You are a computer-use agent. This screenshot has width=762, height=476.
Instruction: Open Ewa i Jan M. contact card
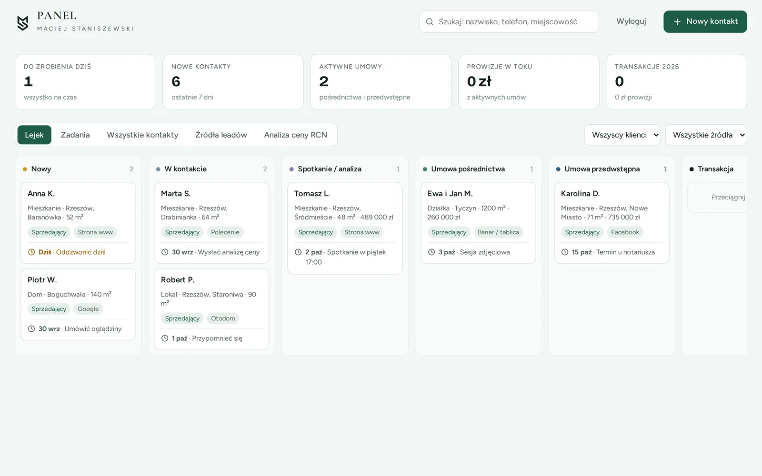[478, 223]
